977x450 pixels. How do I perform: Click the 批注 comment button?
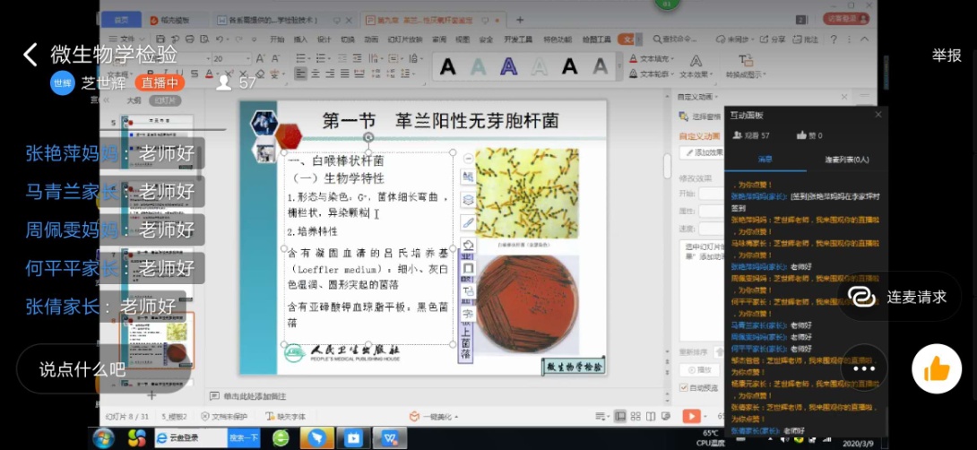(806, 39)
